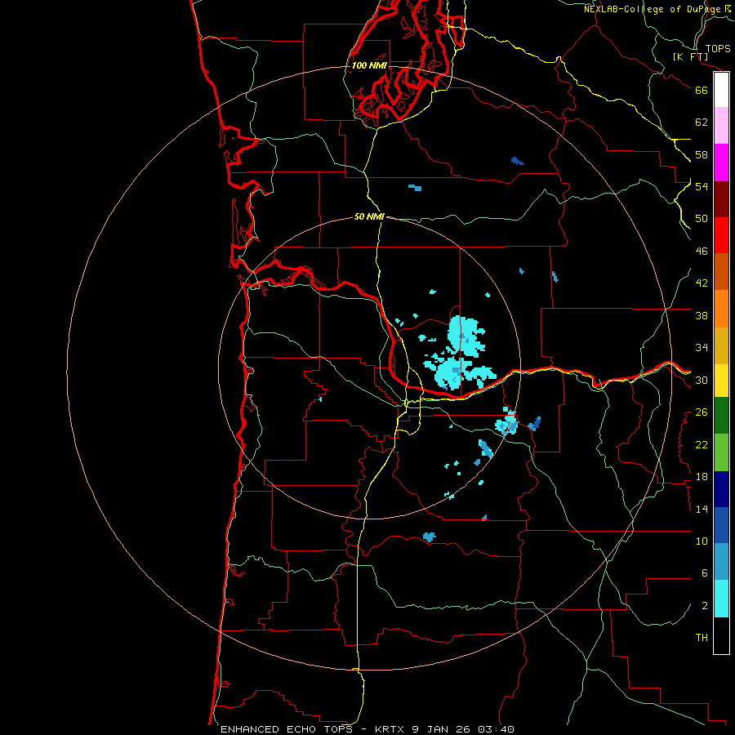Click the bright red legend swatch

pyautogui.click(x=721, y=235)
